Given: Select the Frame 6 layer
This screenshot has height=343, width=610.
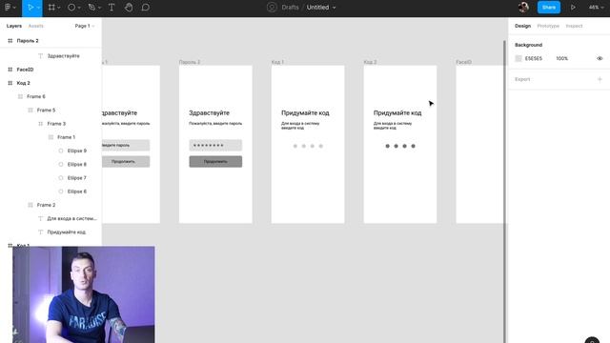Looking at the screenshot, I should point(51,96).
